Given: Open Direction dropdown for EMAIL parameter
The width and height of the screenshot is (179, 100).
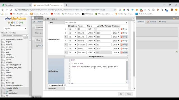Looking at the screenshot, I should click(x=72, y=49).
